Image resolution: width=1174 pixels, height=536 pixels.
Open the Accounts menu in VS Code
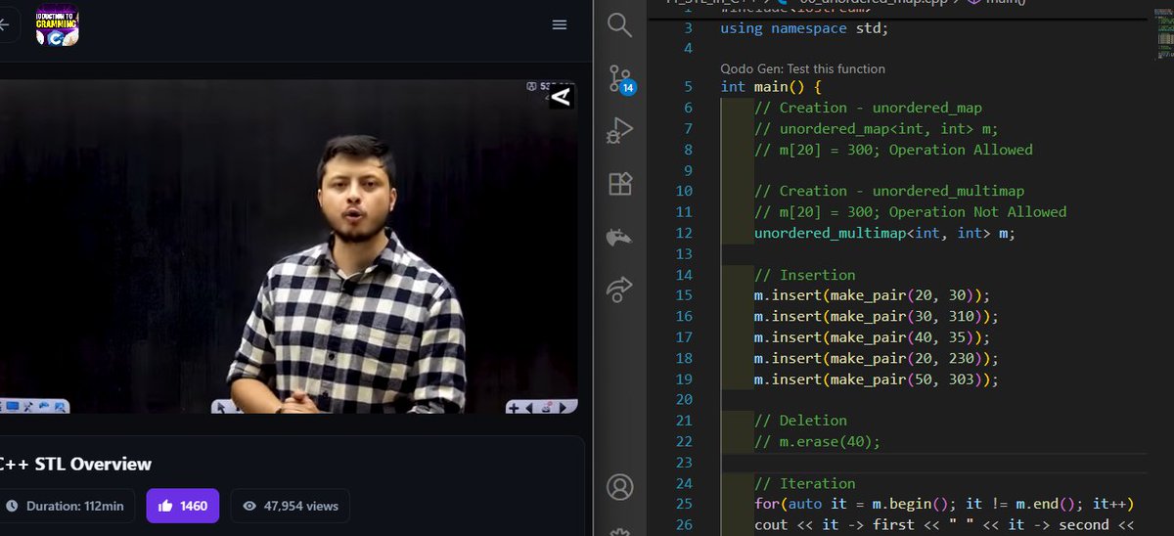pos(620,485)
